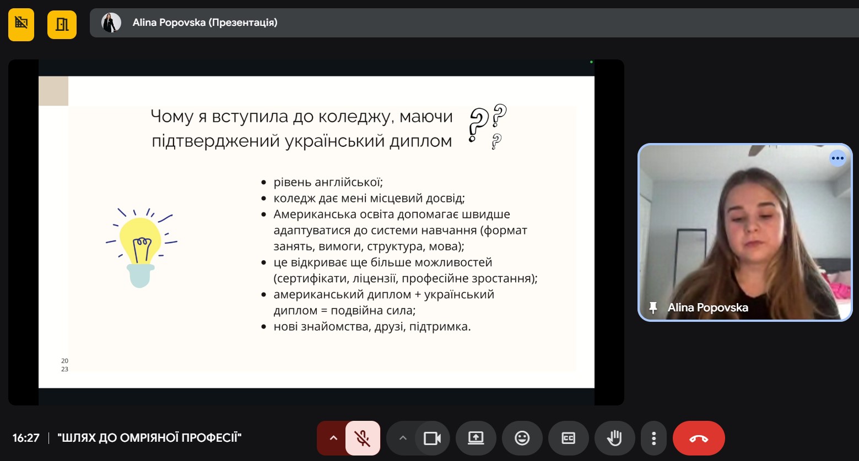Click the question marks graphic on the slide

[x=488, y=127]
